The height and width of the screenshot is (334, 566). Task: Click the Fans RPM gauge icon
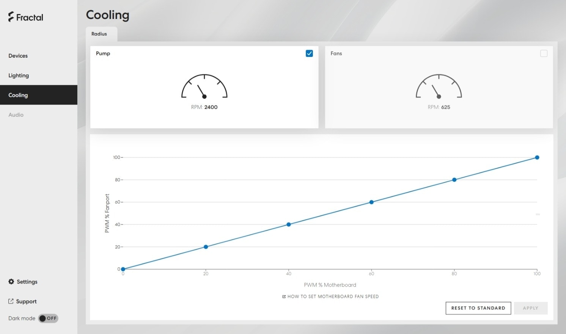pos(439,86)
